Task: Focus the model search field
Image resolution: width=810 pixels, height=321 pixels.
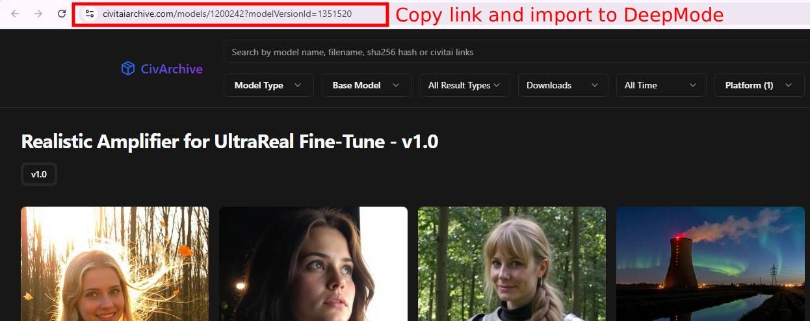Action: click(517, 52)
